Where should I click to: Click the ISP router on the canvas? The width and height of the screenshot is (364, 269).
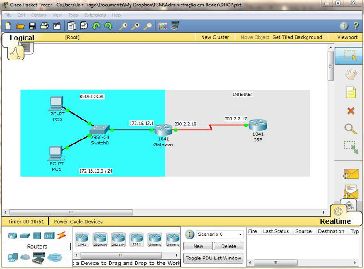click(258, 125)
